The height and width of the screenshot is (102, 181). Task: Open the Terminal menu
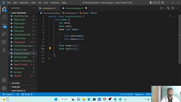tap(55, 3)
